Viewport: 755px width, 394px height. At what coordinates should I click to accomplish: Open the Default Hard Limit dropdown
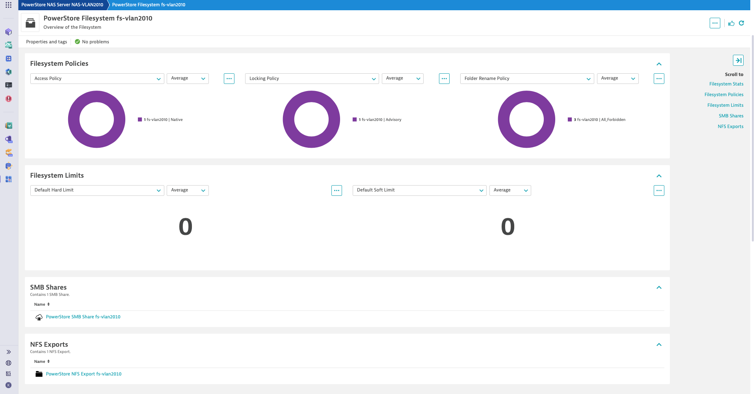click(x=97, y=190)
